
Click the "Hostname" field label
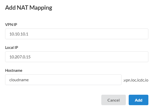[x=13, y=70]
